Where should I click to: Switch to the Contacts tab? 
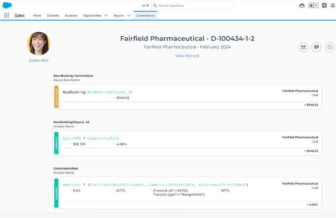53,15
